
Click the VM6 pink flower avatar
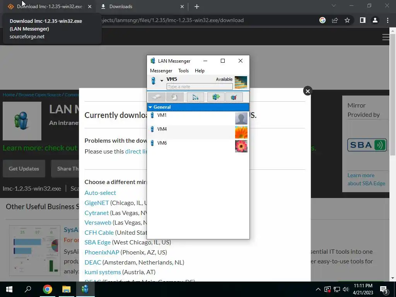241,146
